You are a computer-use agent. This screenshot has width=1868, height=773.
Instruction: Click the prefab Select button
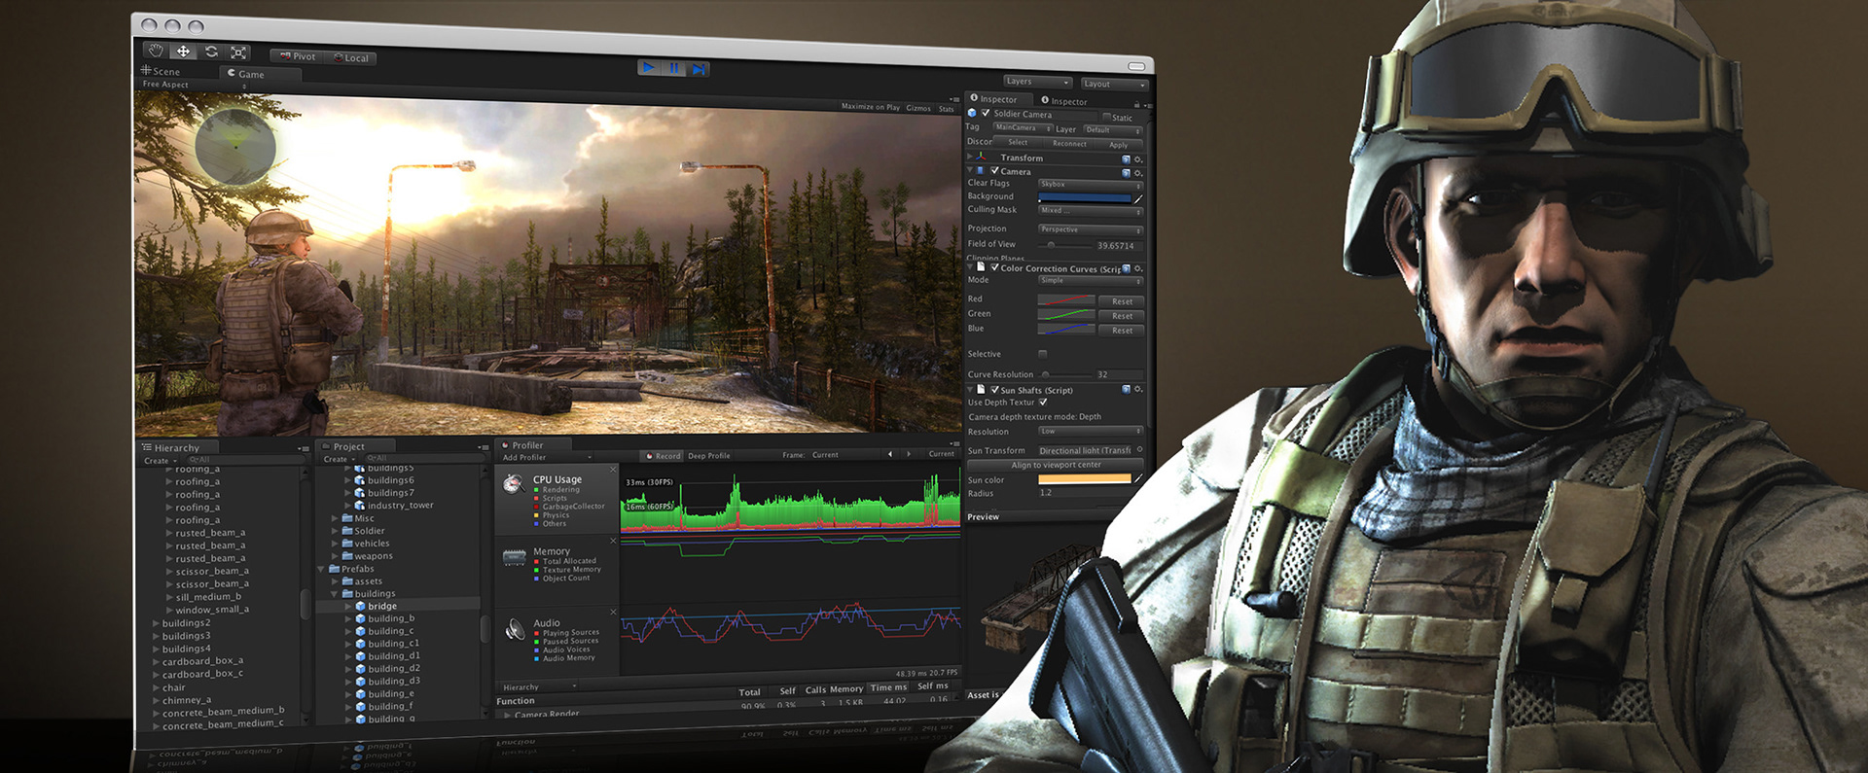1018,142
